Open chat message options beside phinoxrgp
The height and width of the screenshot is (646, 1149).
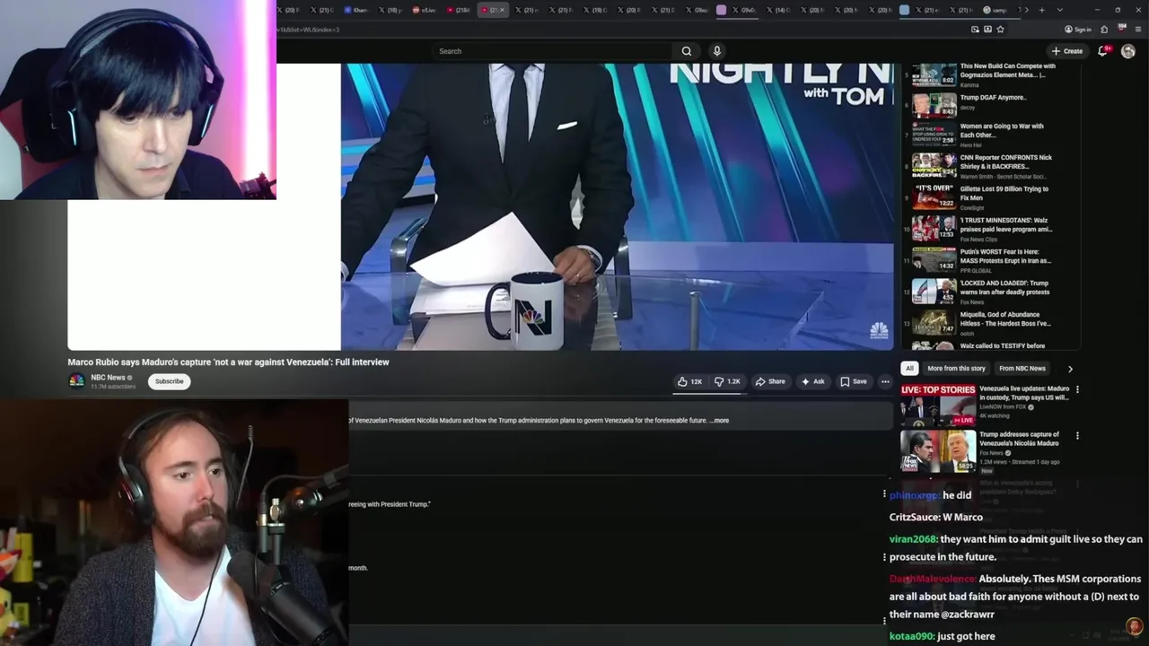(884, 494)
